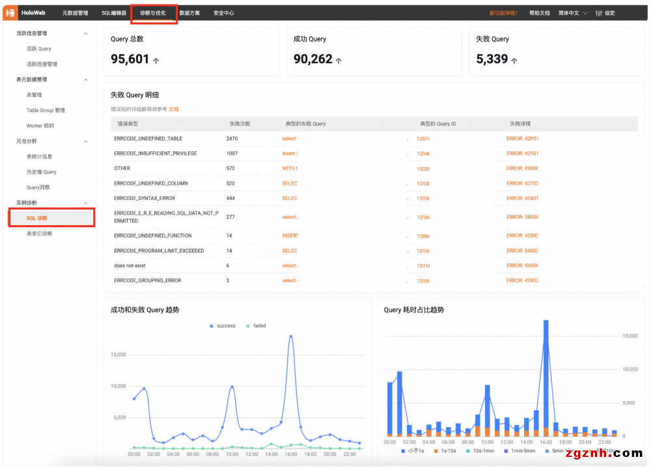Collapse the 活跃信息管理 sidebar section

point(85,33)
